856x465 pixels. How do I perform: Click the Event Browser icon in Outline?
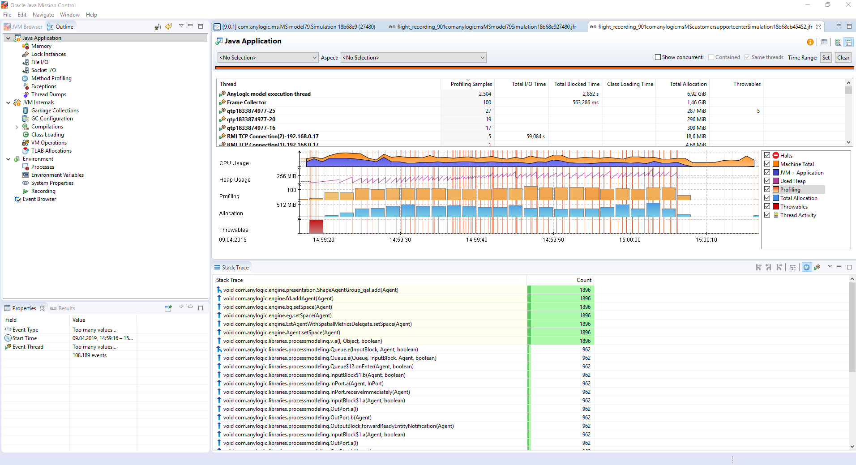tap(17, 199)
